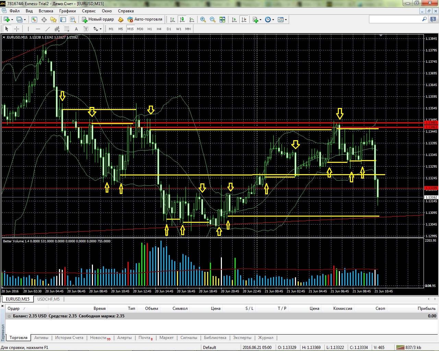
Task: Open the История Счета terminal tab
Action: [x=69, y=338]
